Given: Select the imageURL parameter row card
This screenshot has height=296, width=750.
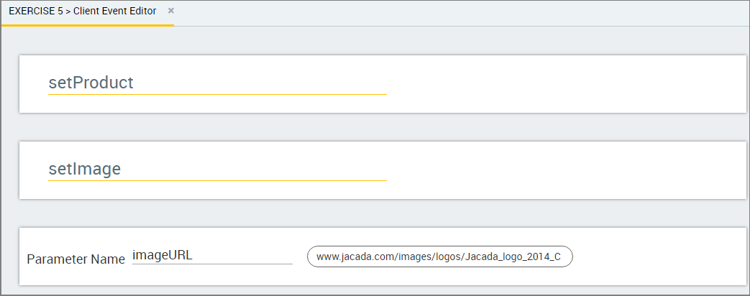Looking at the screenshot, I should coord(382,256).
